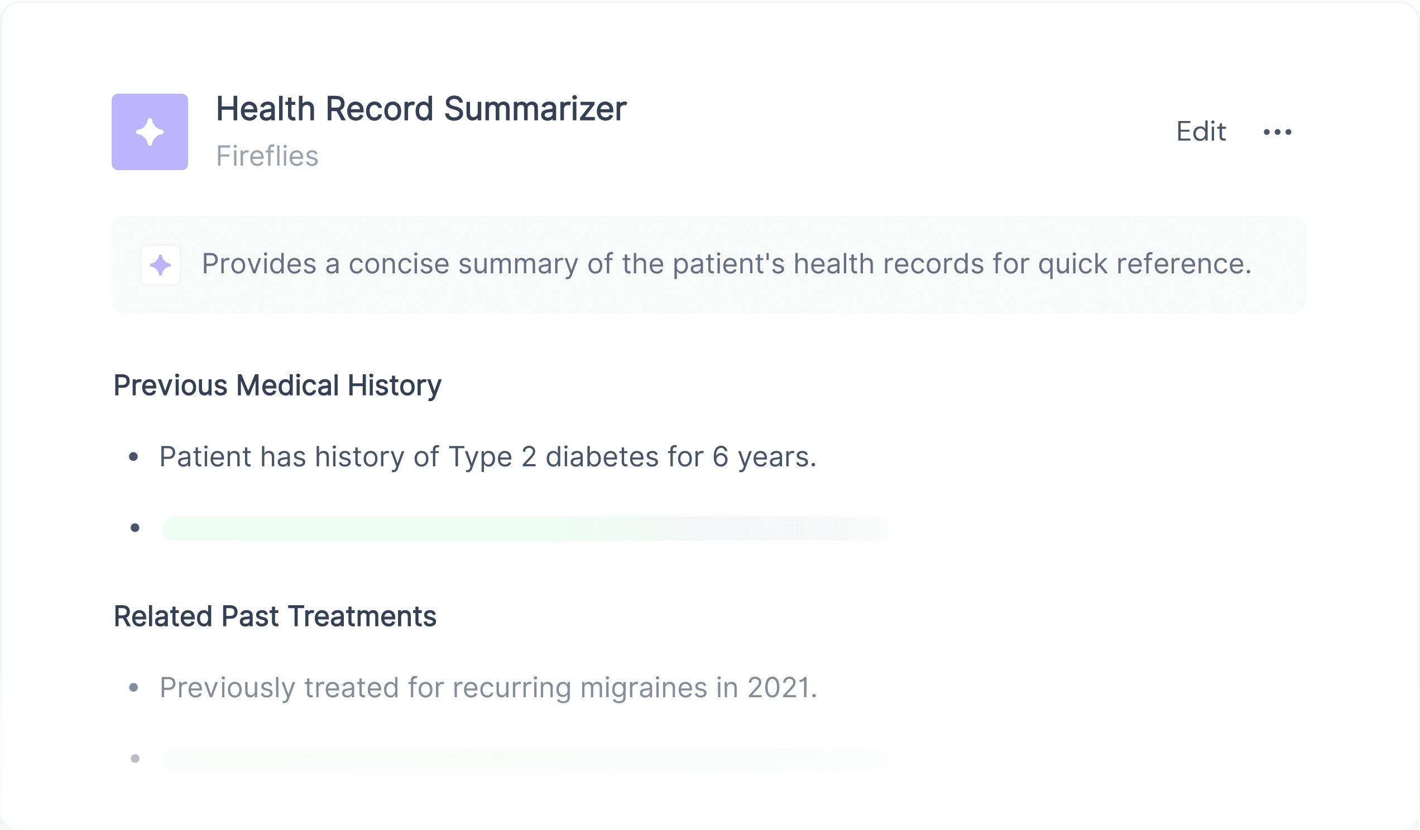Viewport: 1420px width, 830px height.
Task: Select the Health Record Summarizer title
Action: (x=421, y=109)
